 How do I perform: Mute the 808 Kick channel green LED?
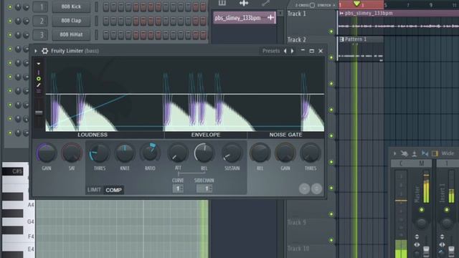10,6
